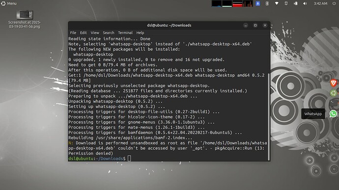Click 'Processing triggers for gnome-menus' line

pos(141,122)
